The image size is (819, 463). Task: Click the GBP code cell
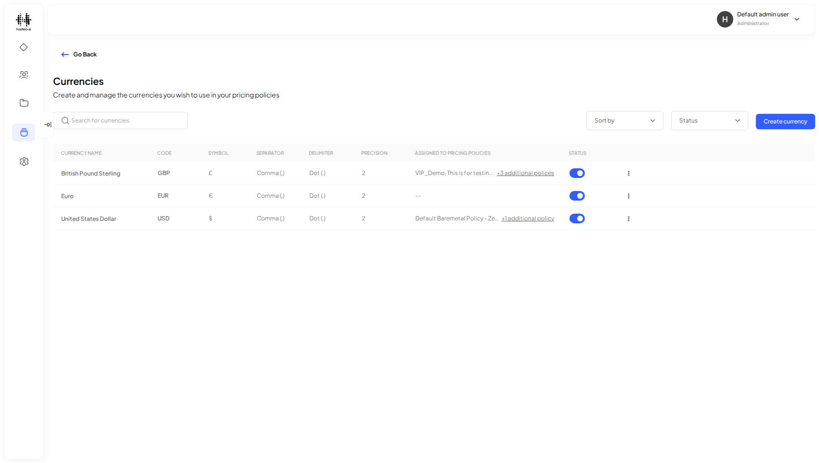(x=164, y=173)
